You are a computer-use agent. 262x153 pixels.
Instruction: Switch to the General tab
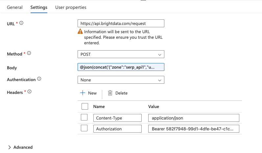15,7
